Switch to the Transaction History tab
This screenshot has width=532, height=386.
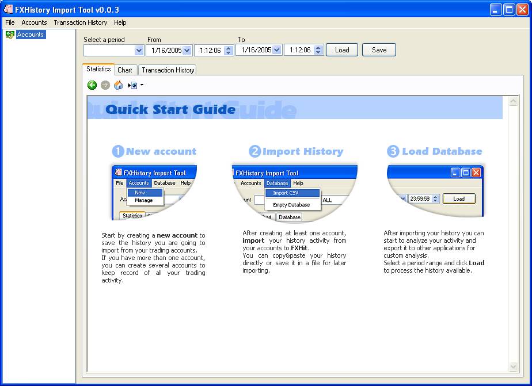coord(168,70)
